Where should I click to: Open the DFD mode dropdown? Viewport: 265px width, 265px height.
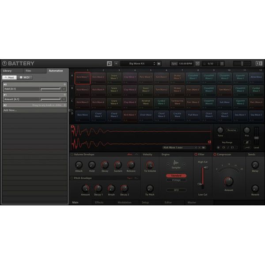(x=176, y=190)
